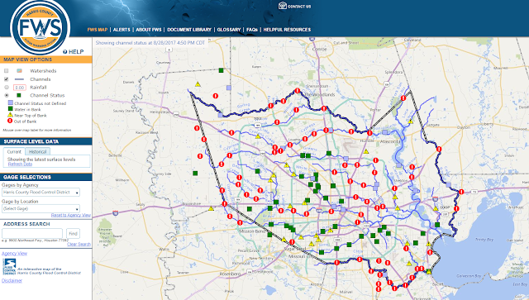Click the MAP VIEW OPTIONS header
Screen dimensions: 529x300
[x=46, y=60]
